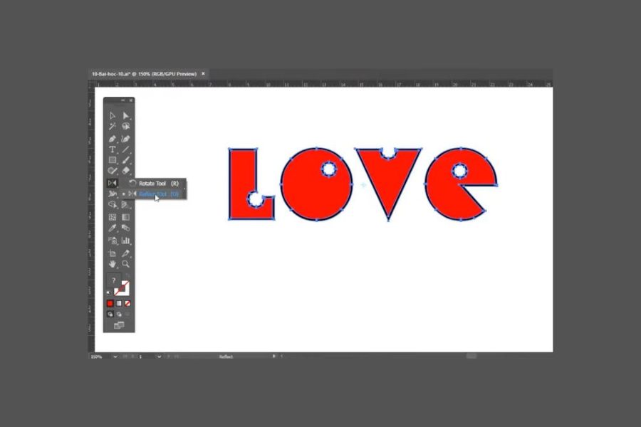Choose Reflect Tool from the flyout menu
This screenshot has height=427, width=641.
[x=158, y=194]
